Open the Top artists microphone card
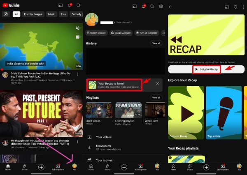Viewport: 247px width, 175px height. tap(224, 113)
